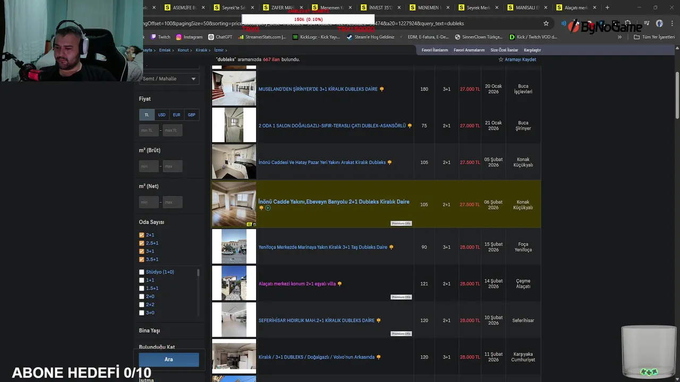The image size is (680, 382).
Task: Check the Stüdyo (1+0) room option
Action: (142, 272)
